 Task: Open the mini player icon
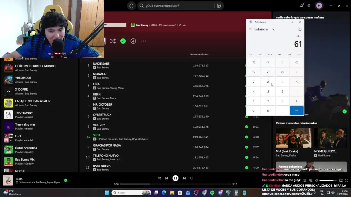pyautogui.click(x=341, y=180)
